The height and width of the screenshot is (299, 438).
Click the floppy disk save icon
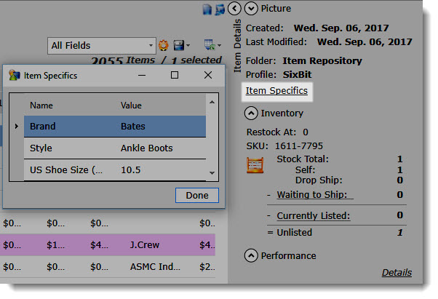coord(178,45)
